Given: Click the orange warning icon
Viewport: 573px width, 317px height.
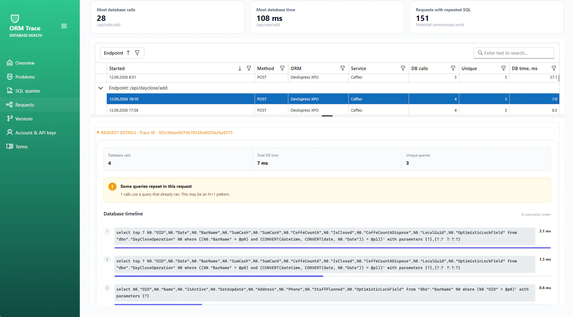Looking at the screenshot, I should (x=112, y=187).
